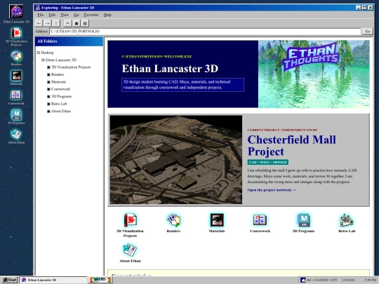Open the About Ethan icon below grid
This screenshot has width=379, height=284.
(130, 253)
